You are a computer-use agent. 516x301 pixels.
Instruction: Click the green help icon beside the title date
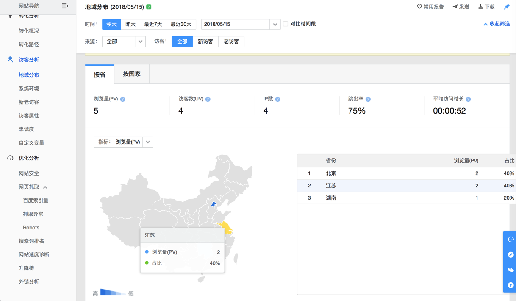[x=149, y=7]
